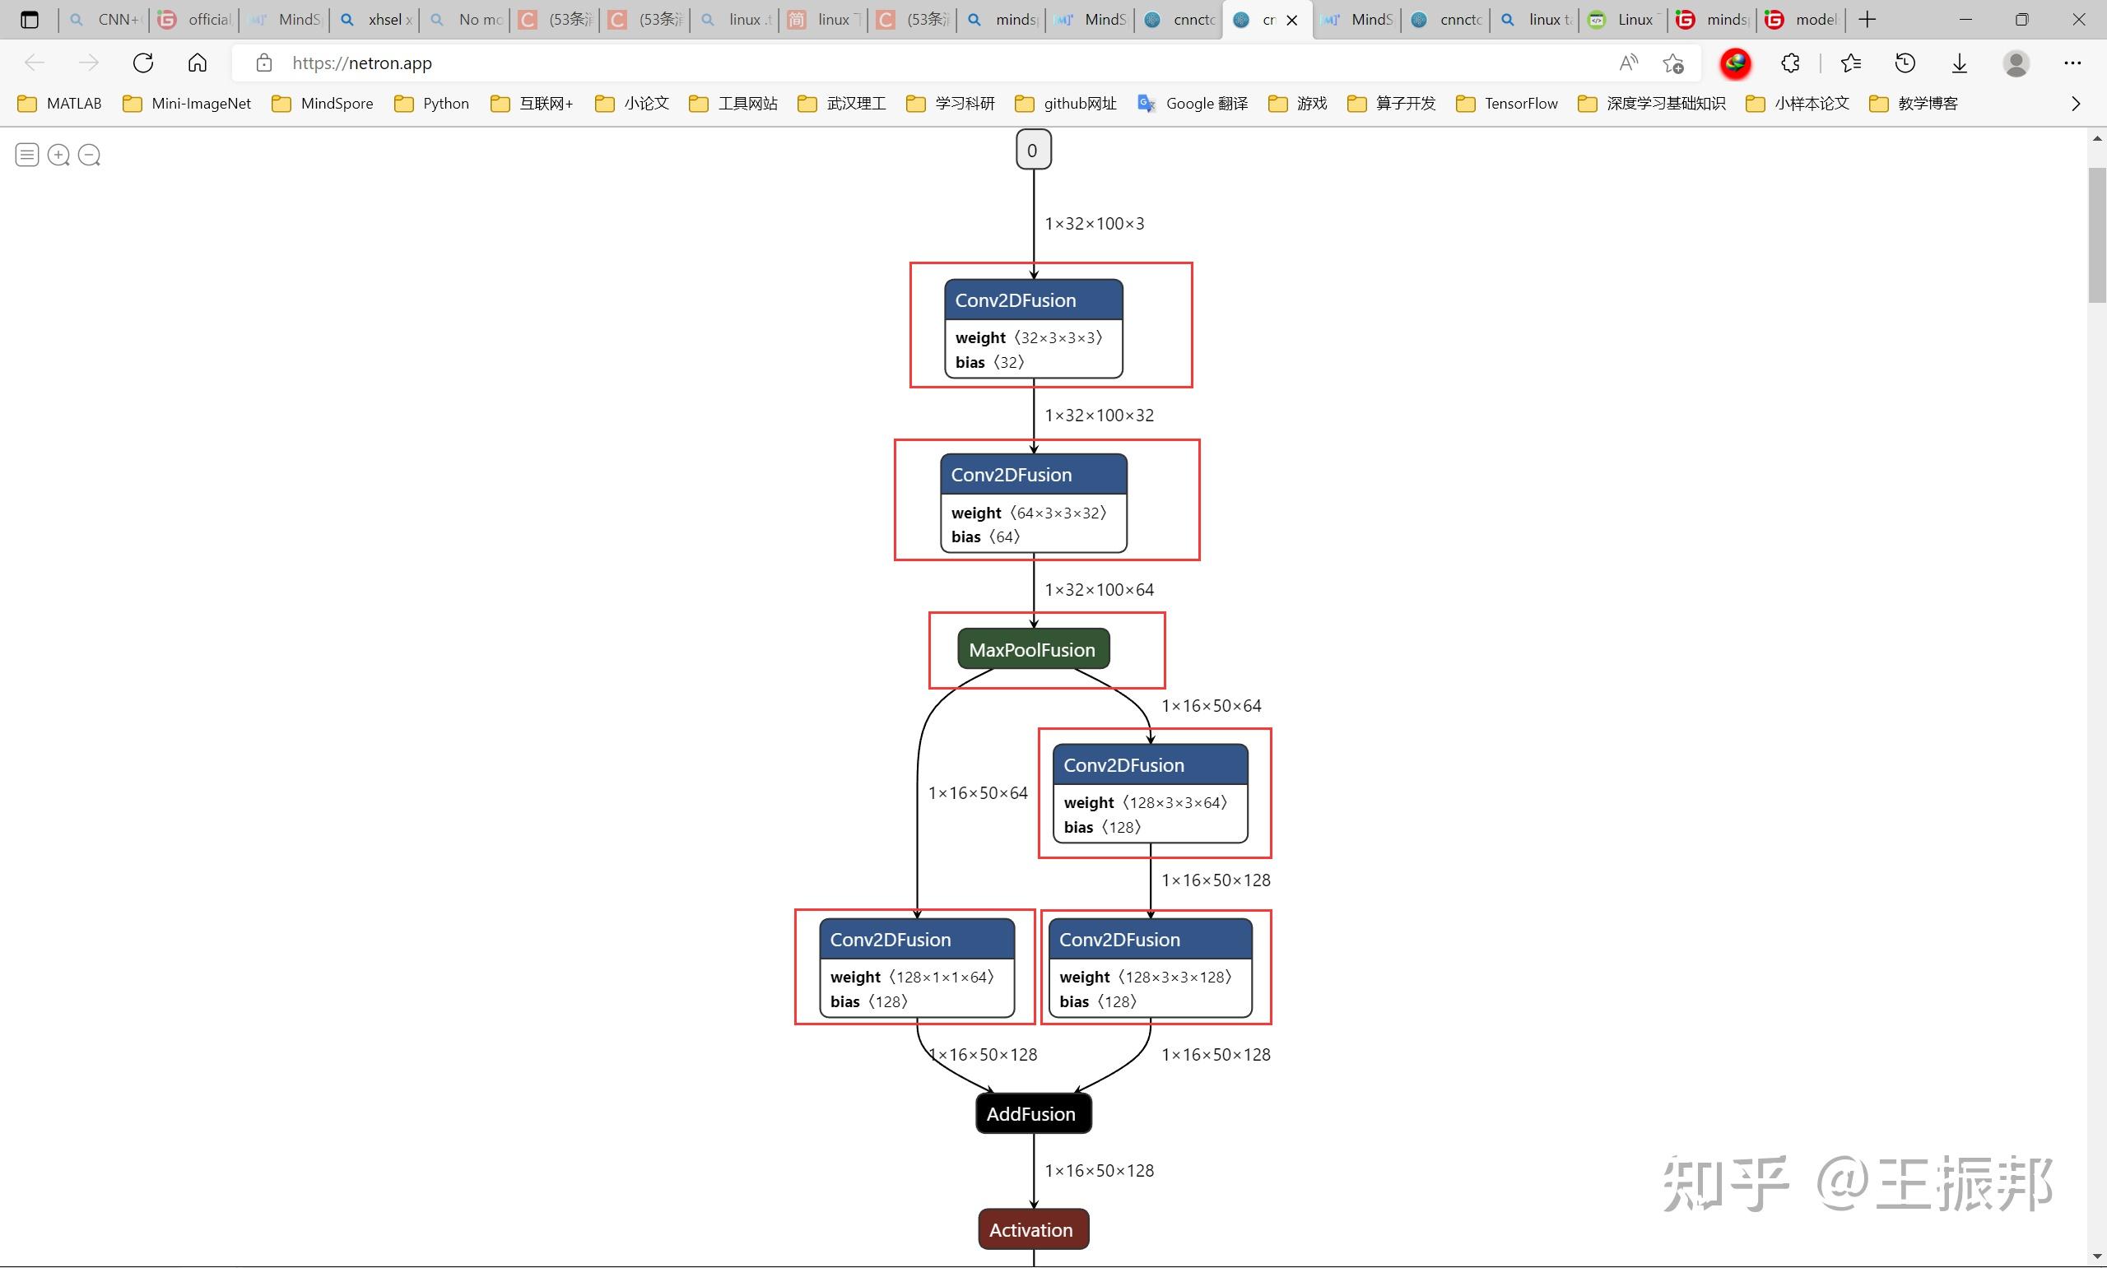Open a new browser tab

pyautogui.click(x=1867, y=19)
